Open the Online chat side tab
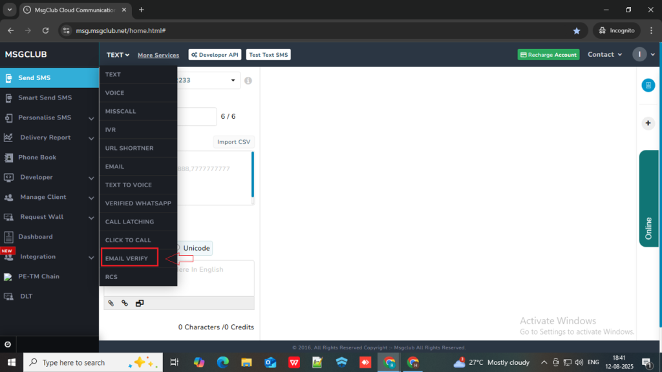Screen dimensions: 662x372 pyautogui.click(x=649, y=199)
